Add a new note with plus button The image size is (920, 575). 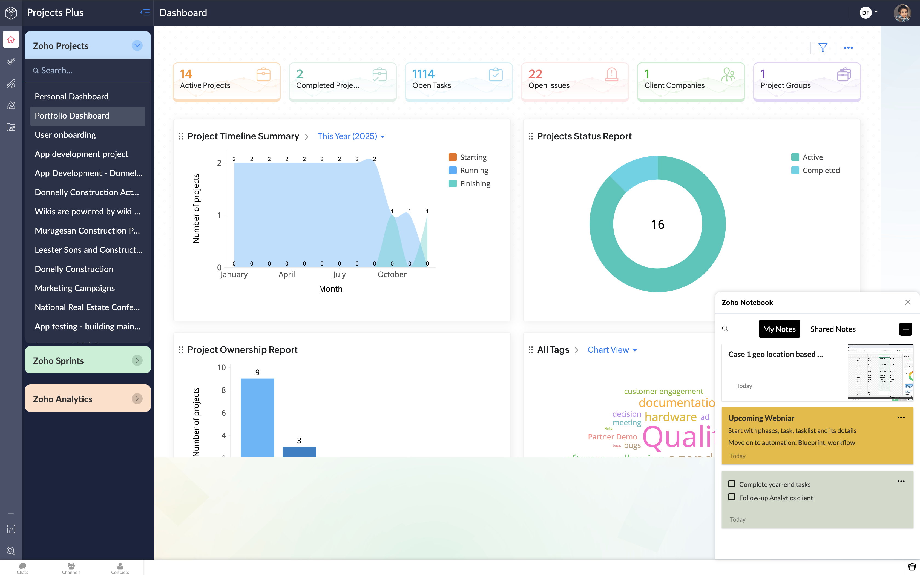click(x=905, y=329)
